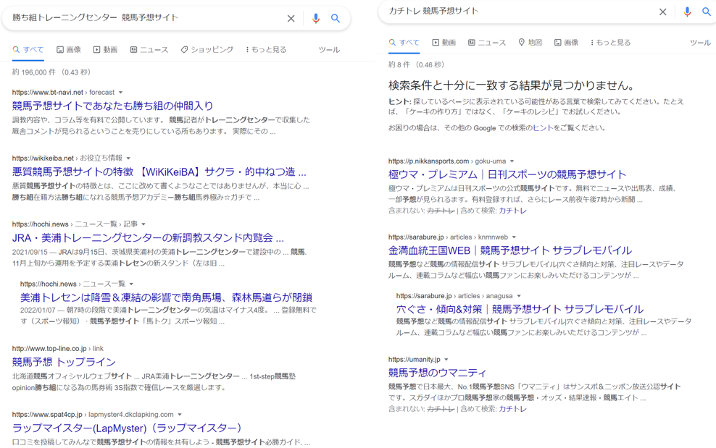Viewport: 716px width, 448px height.
Task: Switch to the ニュース tab in the left search results
Action: click(x=149, y=50)
